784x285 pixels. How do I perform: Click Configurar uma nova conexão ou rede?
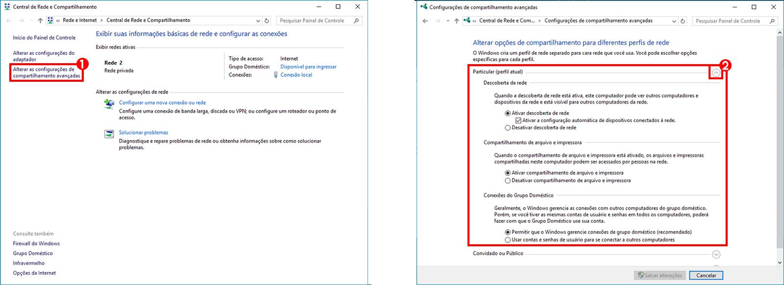click(x=162, y=103)
